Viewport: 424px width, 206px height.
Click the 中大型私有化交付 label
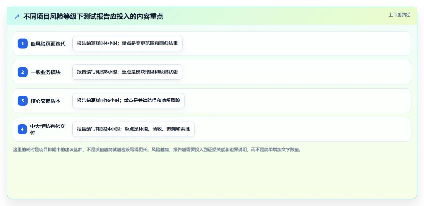[x=48, y=129]
